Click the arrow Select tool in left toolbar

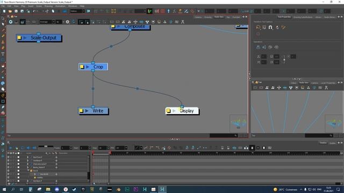[x=3, y=24]
